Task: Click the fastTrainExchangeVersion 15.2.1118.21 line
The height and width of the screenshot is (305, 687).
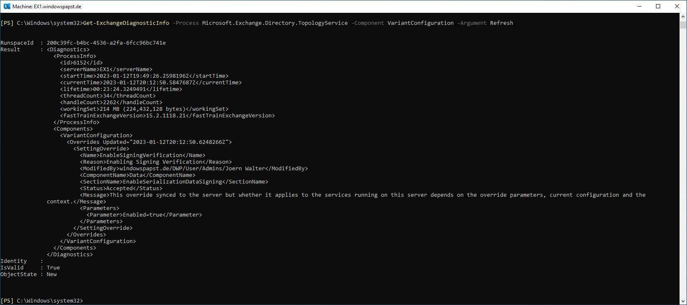Action: 167,116
